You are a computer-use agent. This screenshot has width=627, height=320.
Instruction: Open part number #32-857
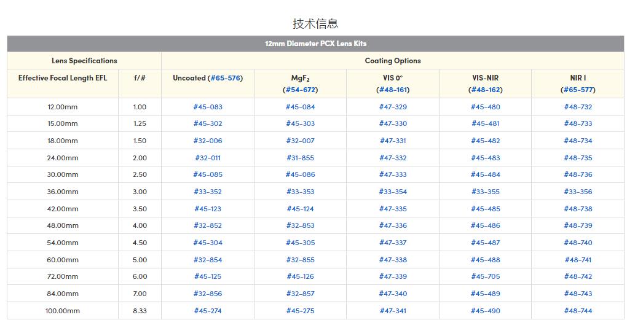coord(300,294)
